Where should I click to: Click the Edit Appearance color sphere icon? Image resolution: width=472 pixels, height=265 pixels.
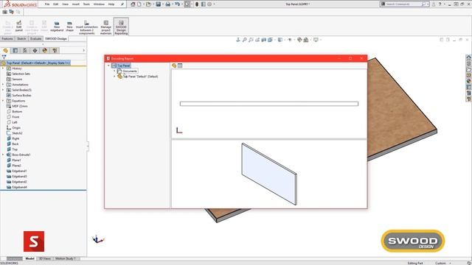(299, 40)
